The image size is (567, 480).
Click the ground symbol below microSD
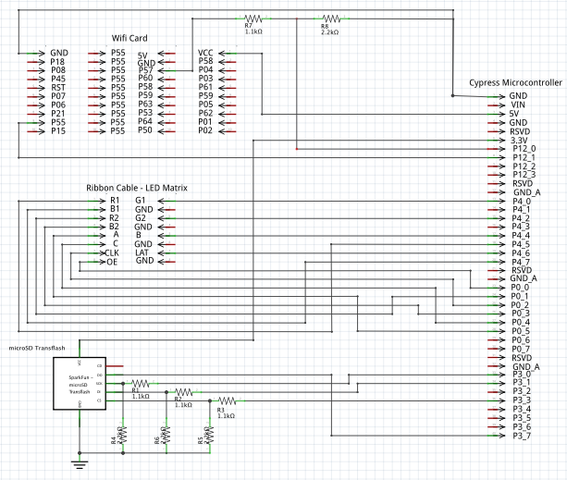coord(80,464)
